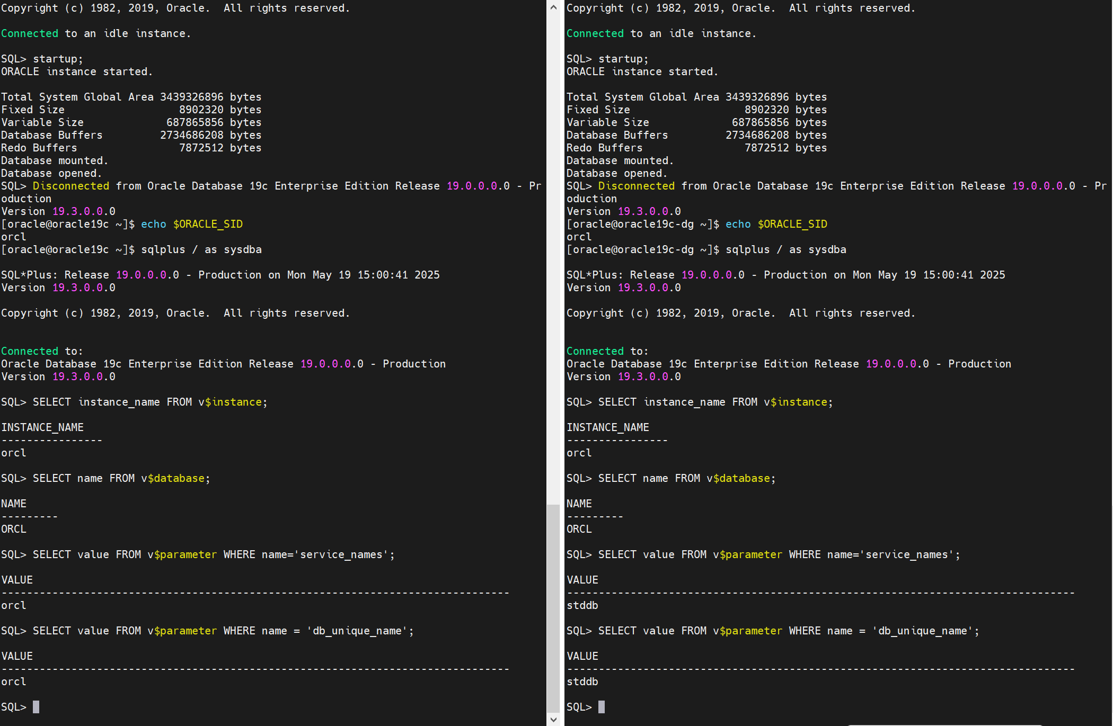Click the scroll up arrow of left terminal
This screenshot has width=1113, height=726.
pos(553,7)
